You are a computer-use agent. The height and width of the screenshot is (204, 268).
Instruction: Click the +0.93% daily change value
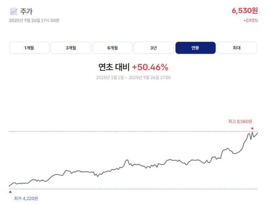click(x=250, y=21)
